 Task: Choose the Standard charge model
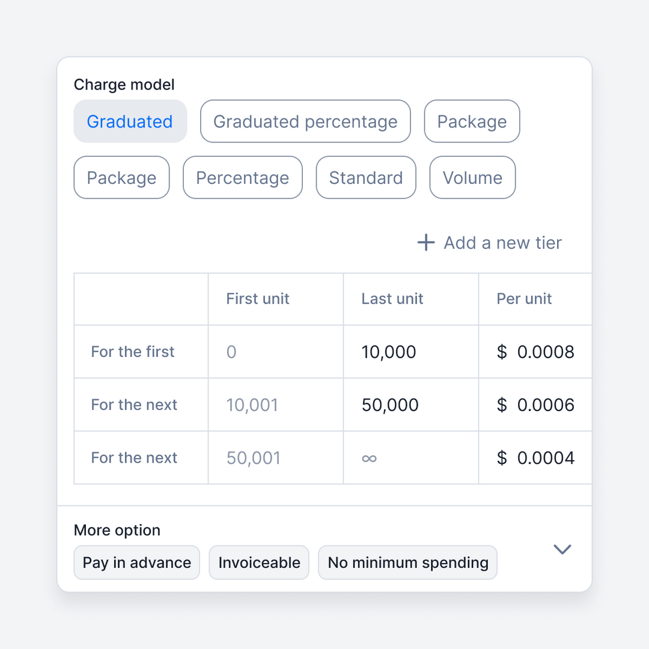click(366, 177)
